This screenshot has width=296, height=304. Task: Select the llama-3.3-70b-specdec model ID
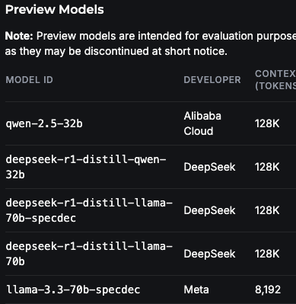73,290
